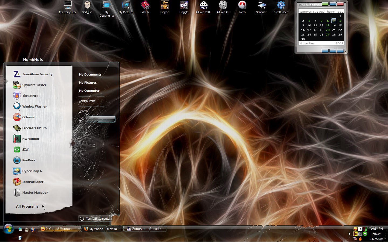Open Control Panel from the start menu
The image size is (388, 242).
(87, 101)
